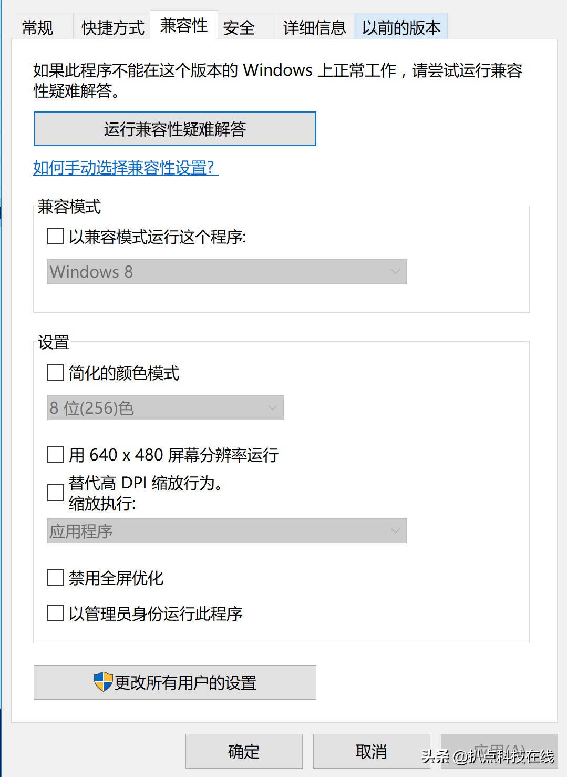Open the 8 位(256)色 color dropdown
Image resolution: width=567 pixels, height=777 pixels.
coord(164,407)
